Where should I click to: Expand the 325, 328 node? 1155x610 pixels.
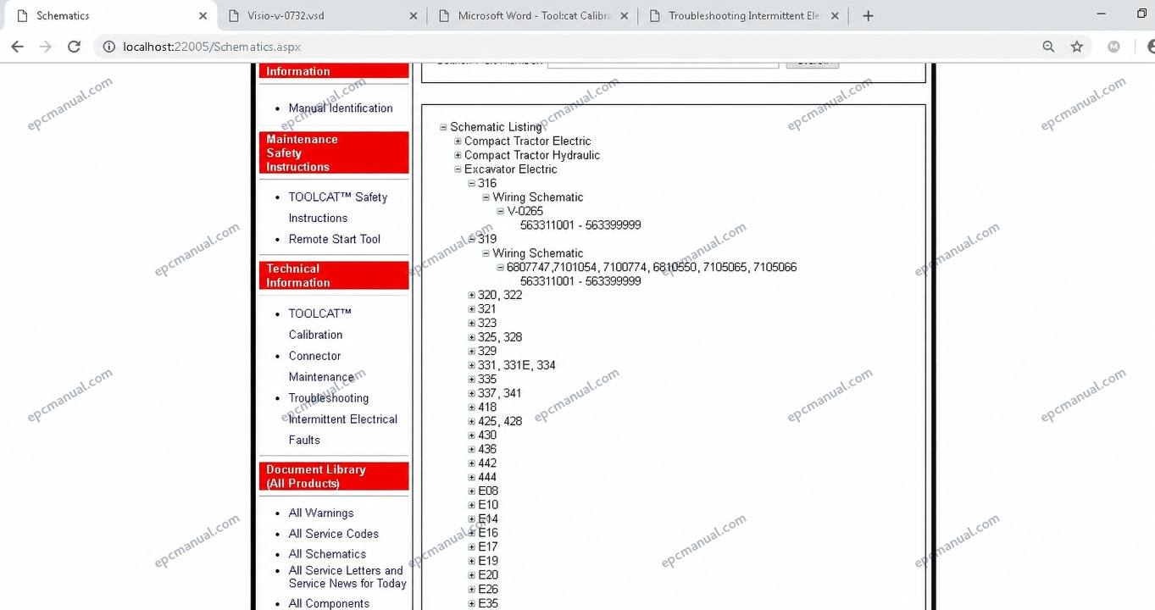click(x=472, y=337)
